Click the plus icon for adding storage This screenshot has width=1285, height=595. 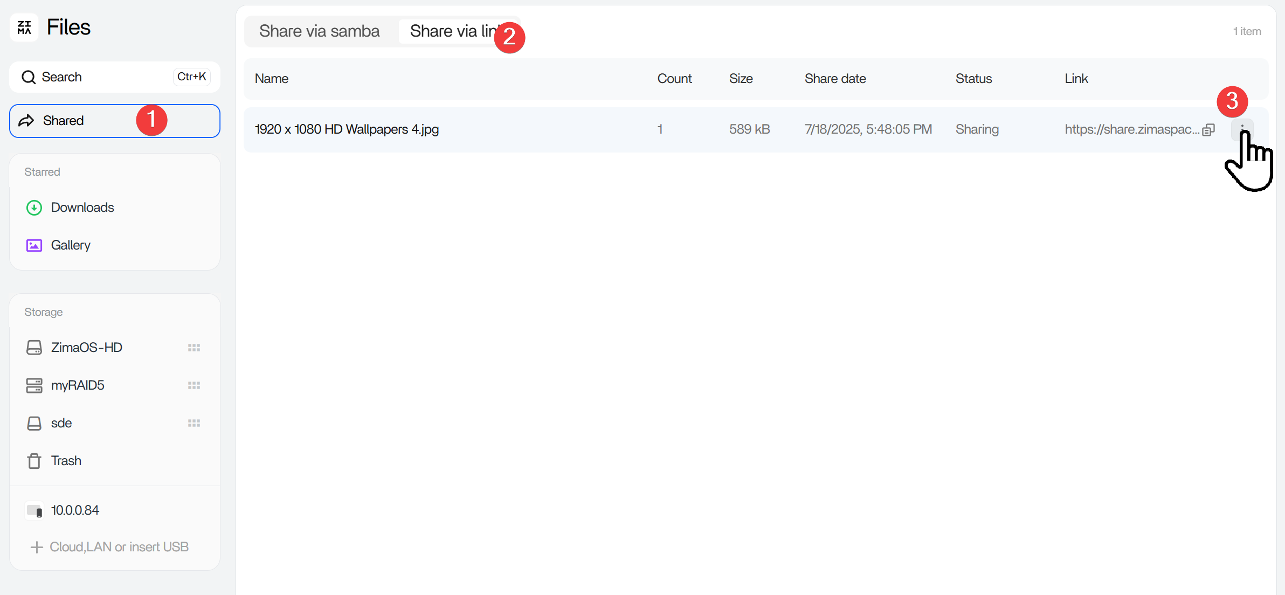[37, 547]
